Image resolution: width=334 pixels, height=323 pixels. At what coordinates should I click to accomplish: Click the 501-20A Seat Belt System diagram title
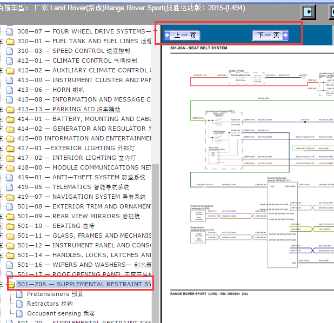(199, 48)
